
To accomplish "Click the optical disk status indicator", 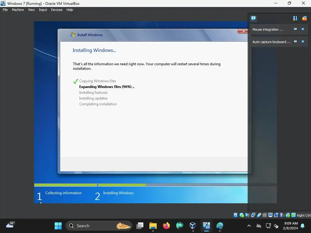I will click(x=241, y=215).
